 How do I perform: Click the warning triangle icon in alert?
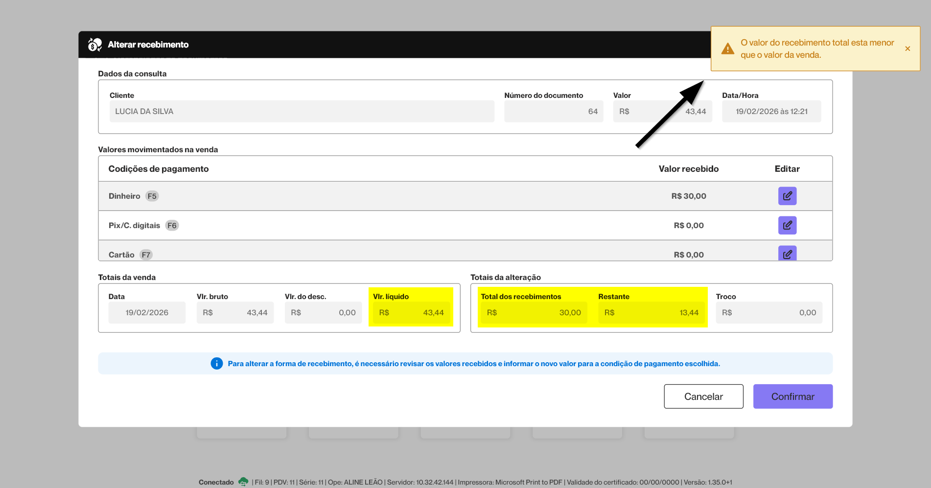[728, 49]
